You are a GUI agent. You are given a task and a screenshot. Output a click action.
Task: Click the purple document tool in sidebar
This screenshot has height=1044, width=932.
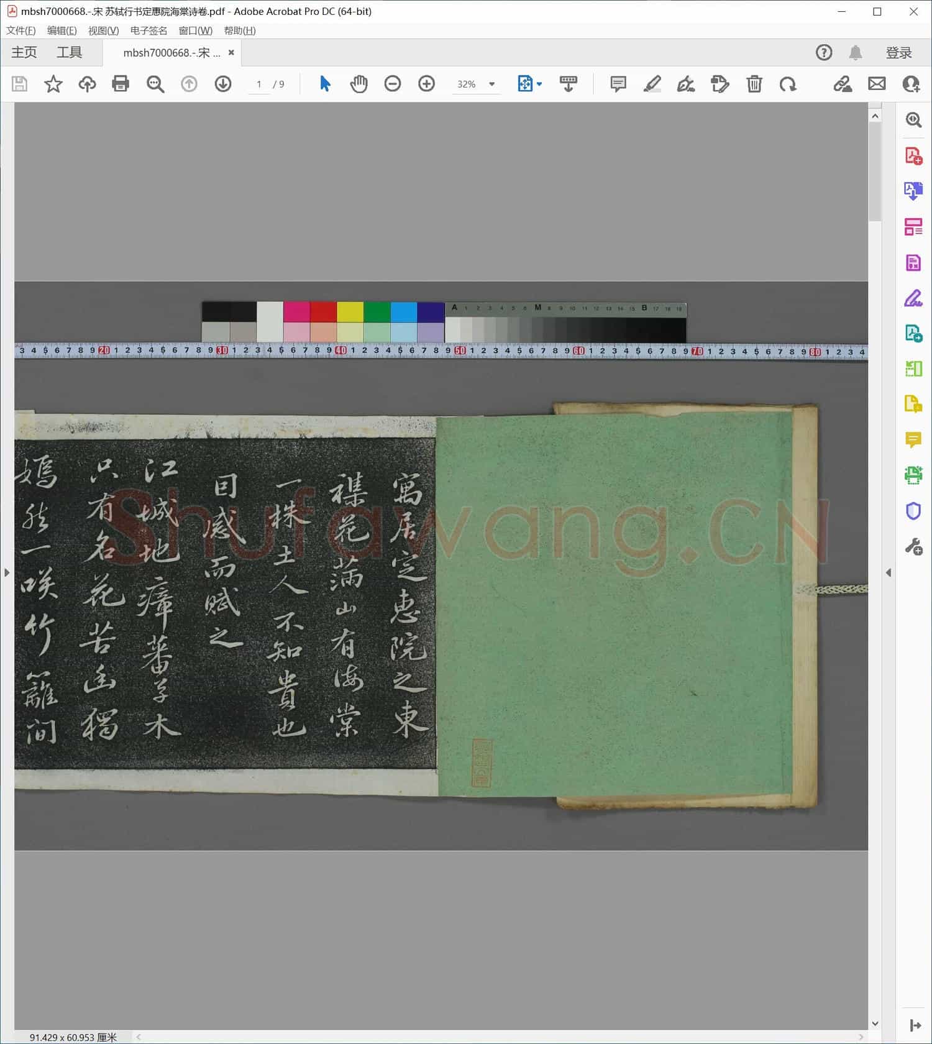[x=913, y=263]
